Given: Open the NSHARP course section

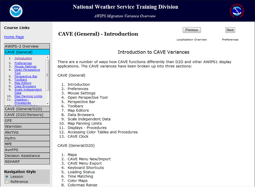Looking at the screenshot, I should click(27, 161).
